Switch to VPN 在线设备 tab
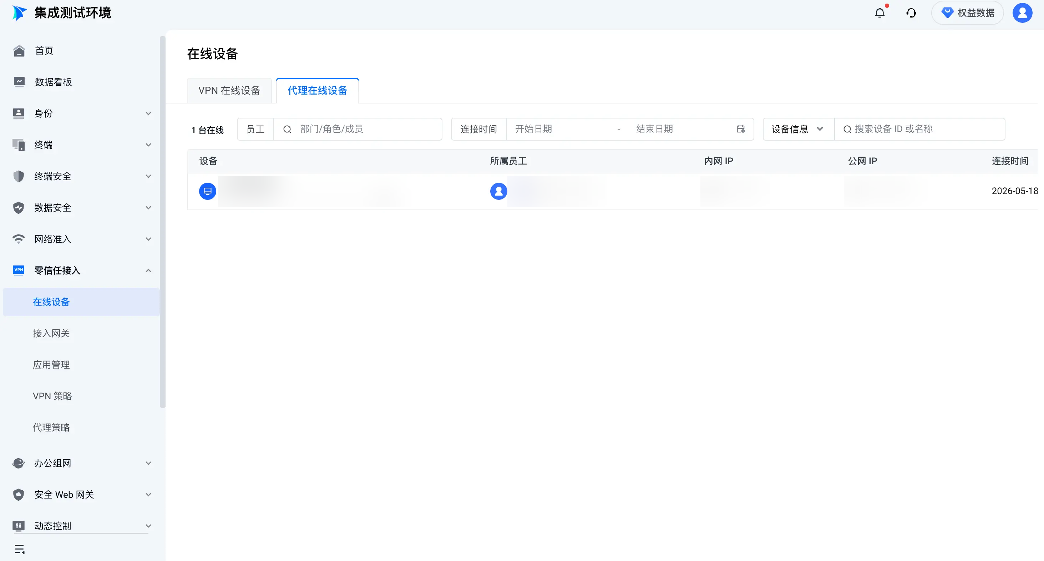 [x=229, y=90]
